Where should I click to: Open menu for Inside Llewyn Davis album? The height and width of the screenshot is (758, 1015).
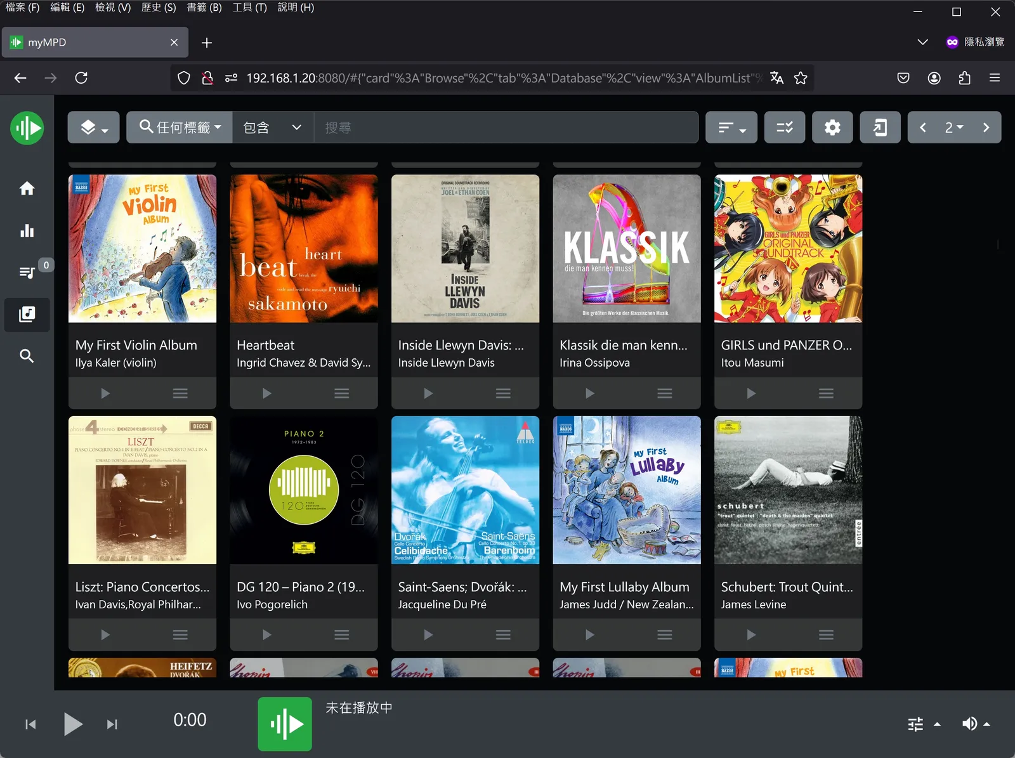pos(503,393)
